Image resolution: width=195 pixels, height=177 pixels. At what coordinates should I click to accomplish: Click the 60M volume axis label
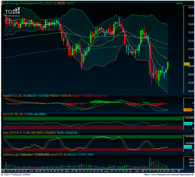(191, 159)
